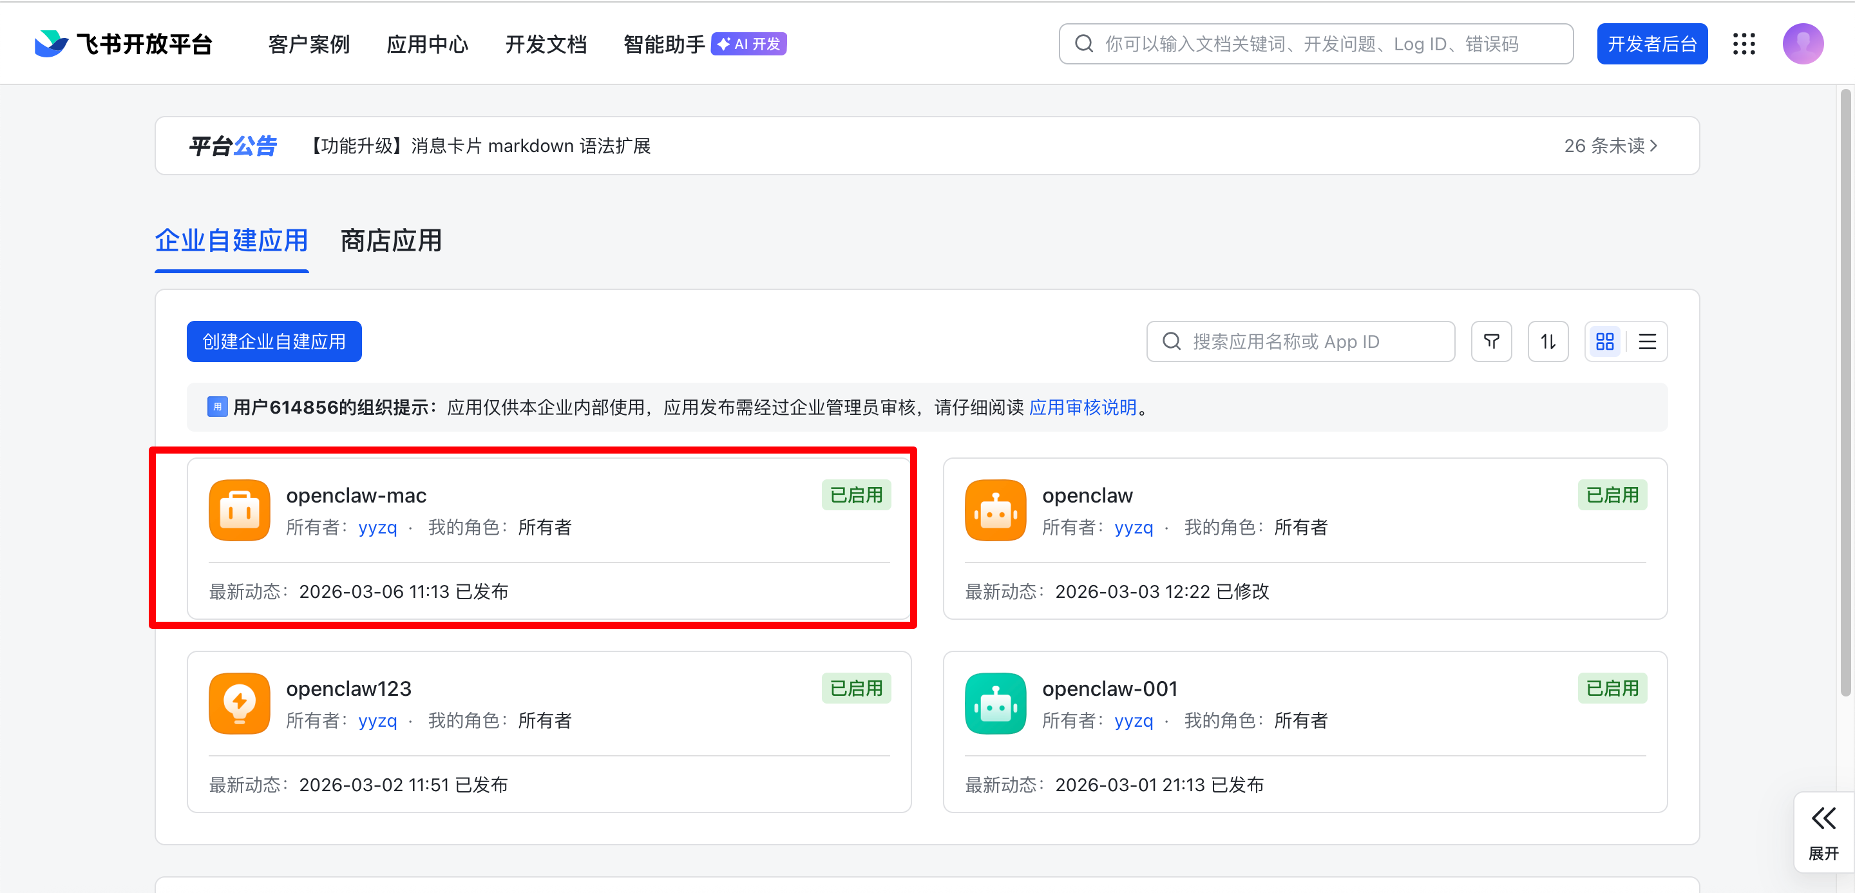Click the 开发者后台 button

[x=1651, y=44]
